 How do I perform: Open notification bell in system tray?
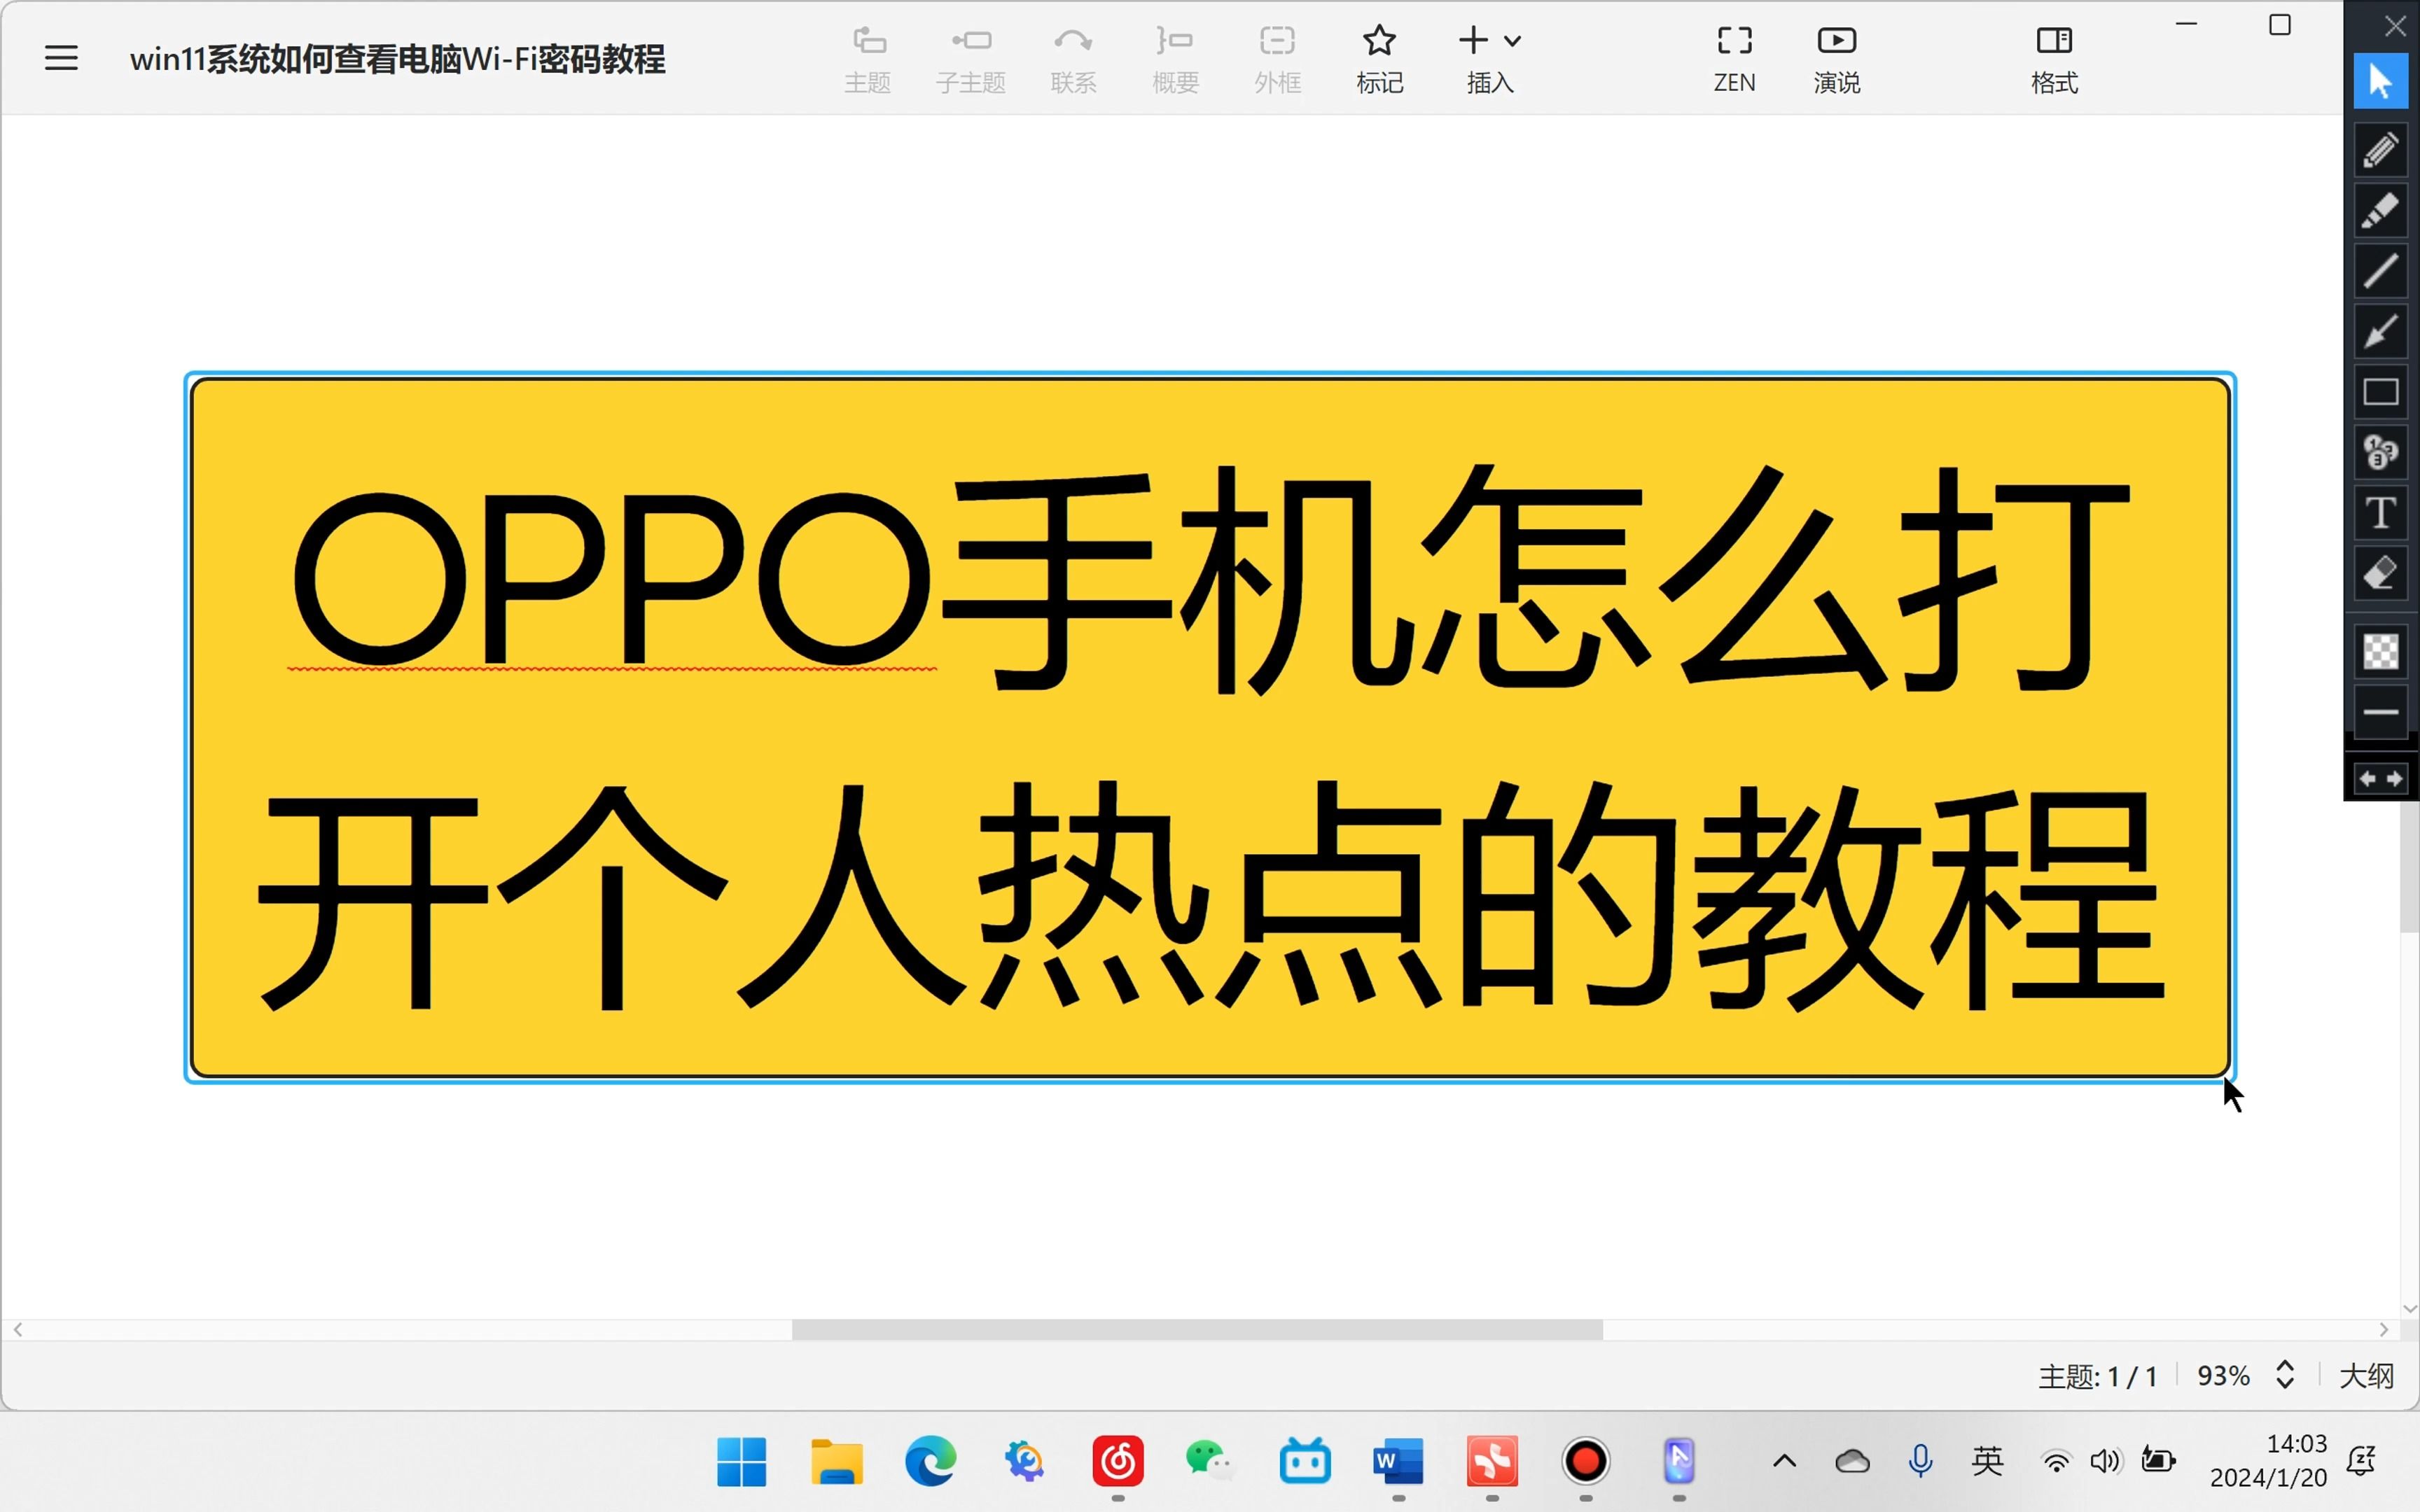pos(2361,1461)
